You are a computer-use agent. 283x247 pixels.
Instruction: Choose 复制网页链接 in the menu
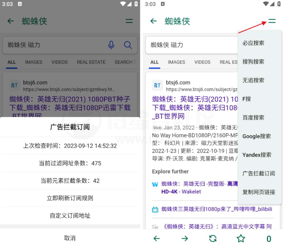259,192
